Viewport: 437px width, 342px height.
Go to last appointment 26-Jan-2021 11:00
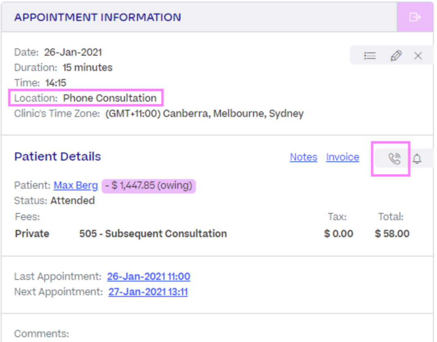tap(148, 277)
